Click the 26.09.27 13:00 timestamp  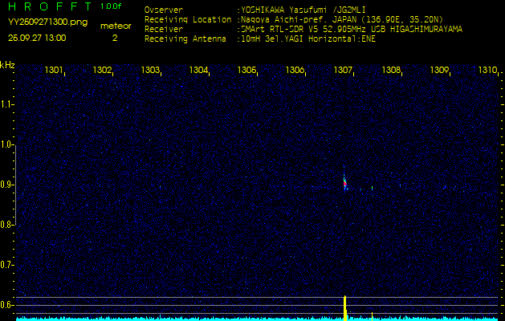tap(37, 37)
